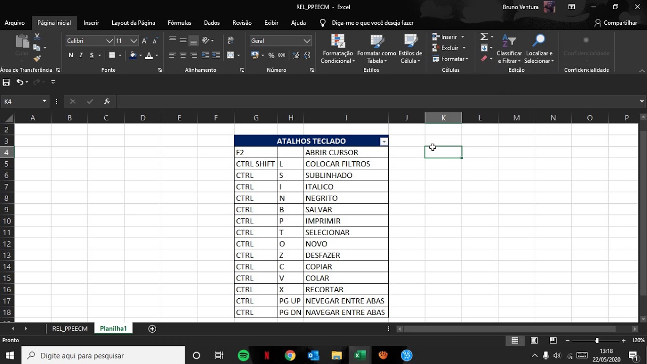Click the insert function fx icon
This screenshot has width=647, height=364.
coord(107,102)
